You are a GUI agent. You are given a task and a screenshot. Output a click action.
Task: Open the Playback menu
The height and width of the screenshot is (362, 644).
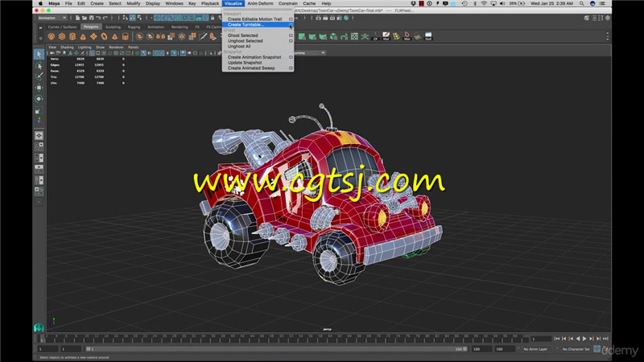[210, 3]
